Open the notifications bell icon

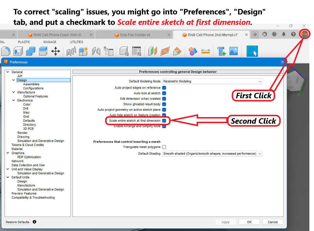click(x=284, y=34)
